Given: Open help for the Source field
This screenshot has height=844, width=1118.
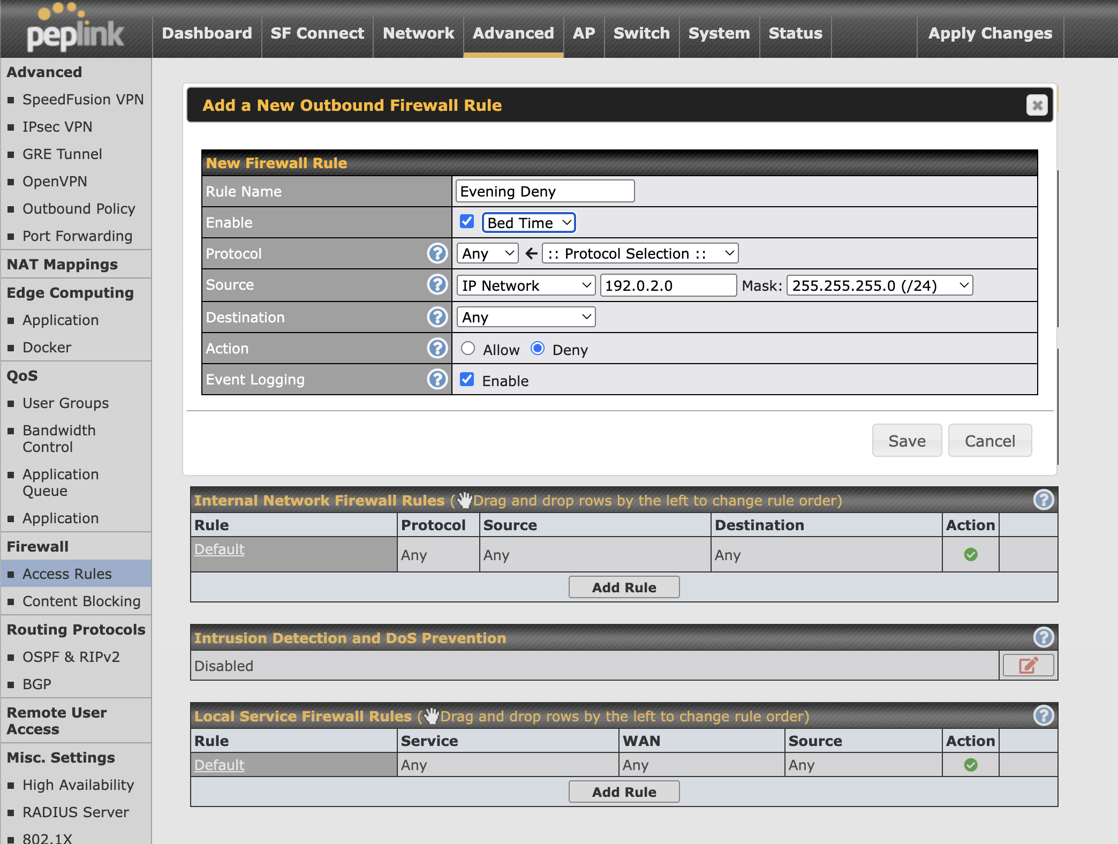Looking at the screenshot, I should pyautogui.click(x=437, y=285).
